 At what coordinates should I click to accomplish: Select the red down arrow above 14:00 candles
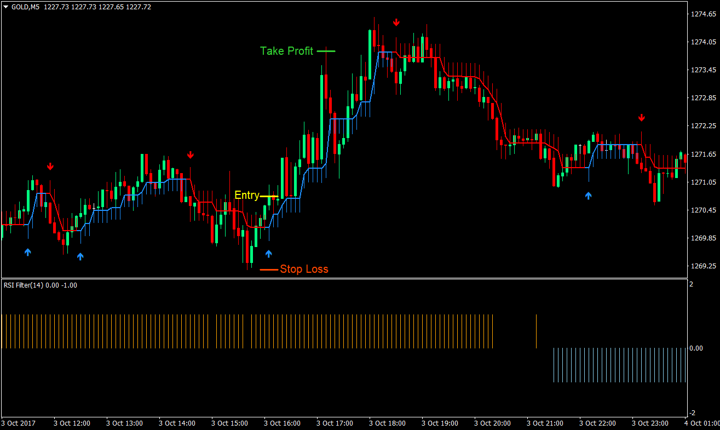(x=191, y=155)
